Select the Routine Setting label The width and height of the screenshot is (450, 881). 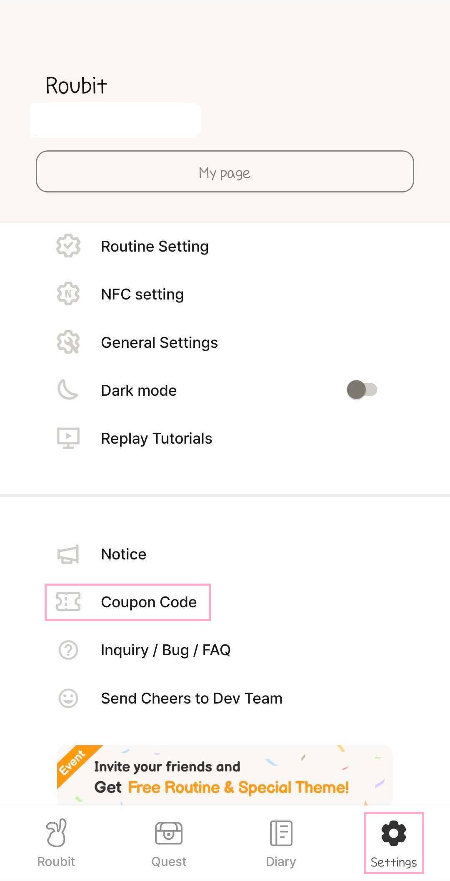coord(155,246)
